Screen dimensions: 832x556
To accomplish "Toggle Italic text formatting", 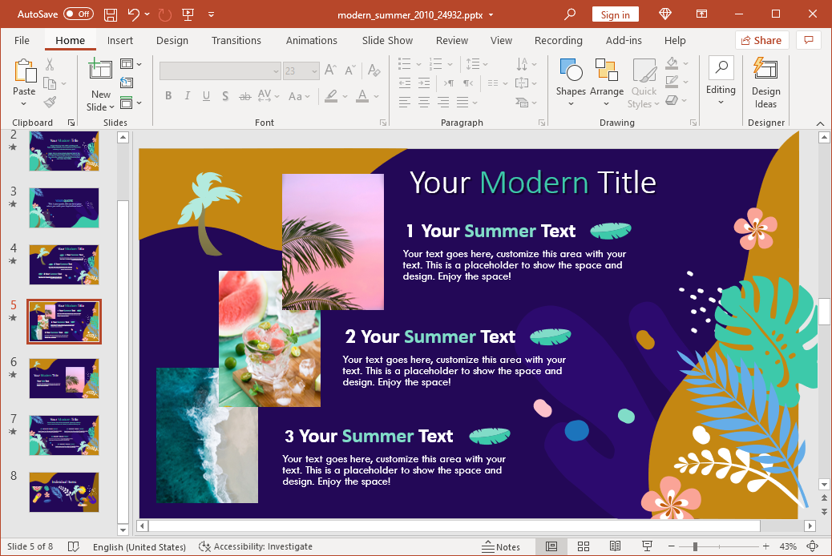I will (x=188, y=96).
